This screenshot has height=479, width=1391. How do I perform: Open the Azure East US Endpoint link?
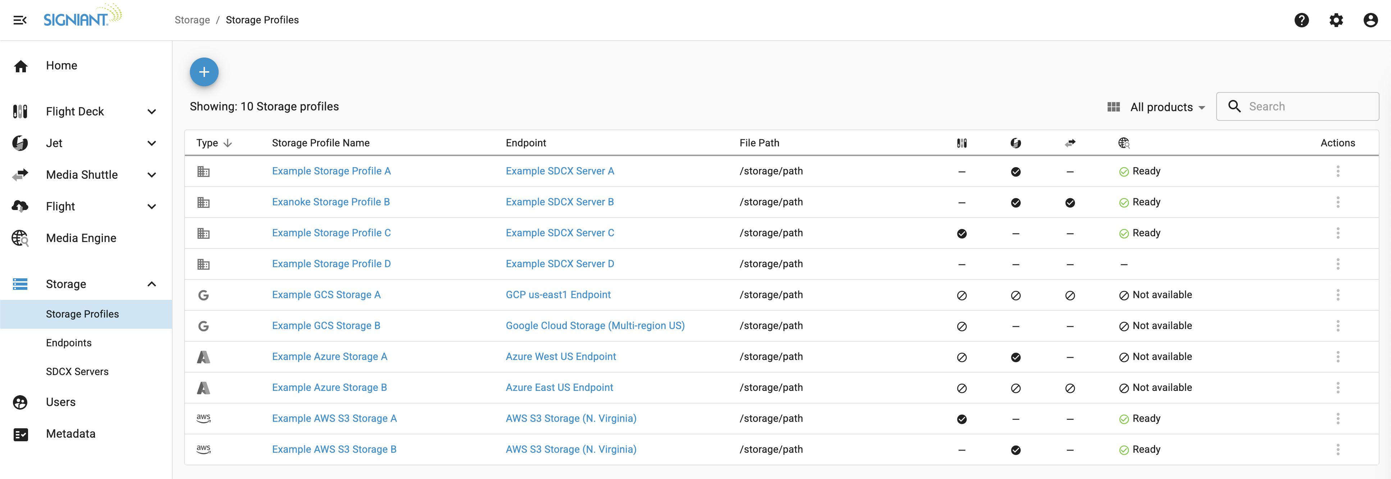pos(559,388)
